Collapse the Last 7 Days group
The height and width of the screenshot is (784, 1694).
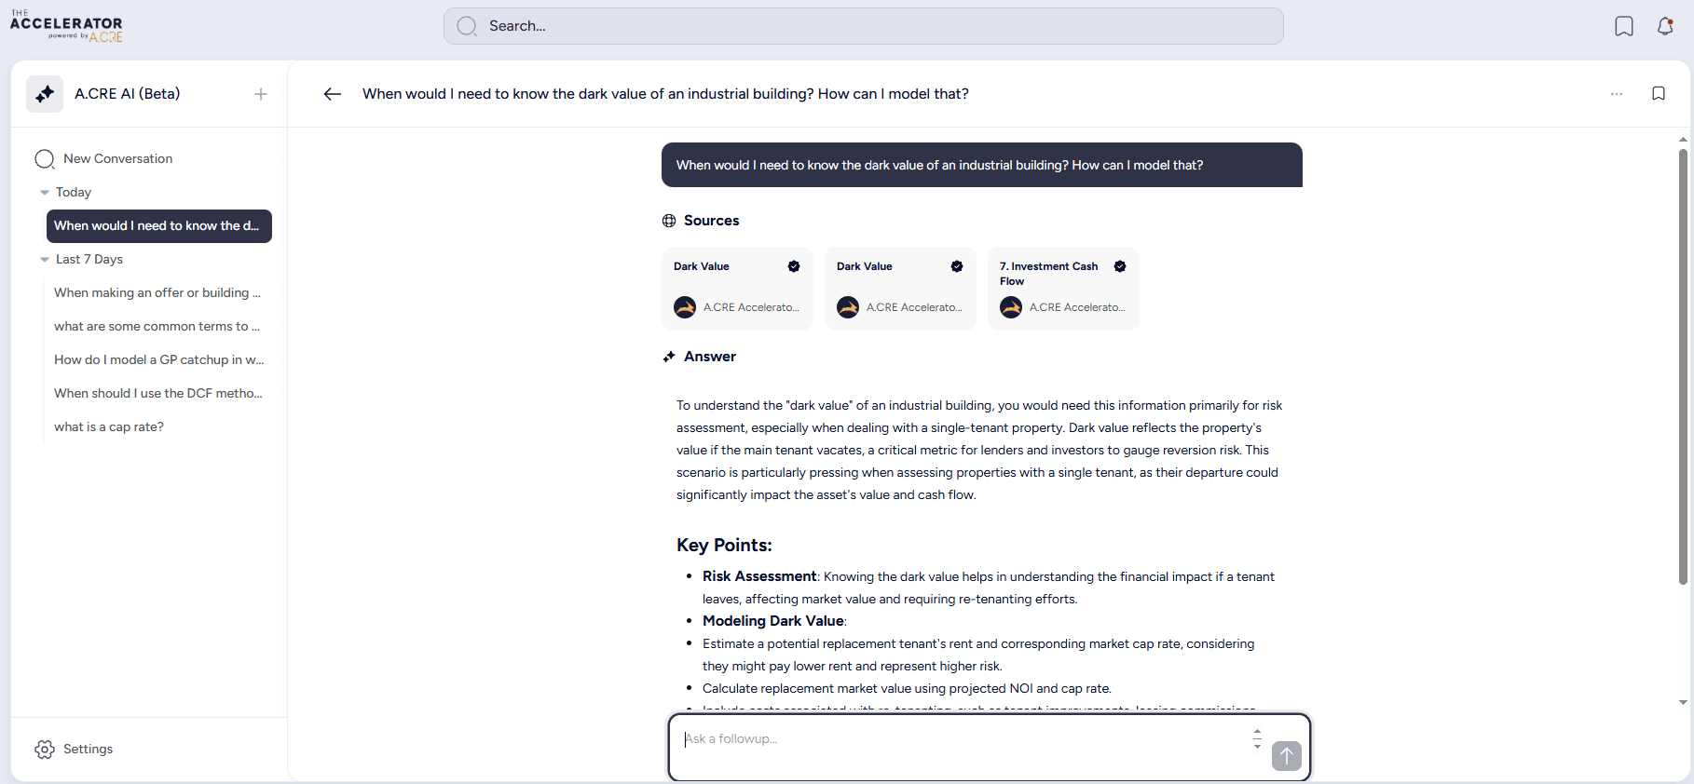point(45,260)
